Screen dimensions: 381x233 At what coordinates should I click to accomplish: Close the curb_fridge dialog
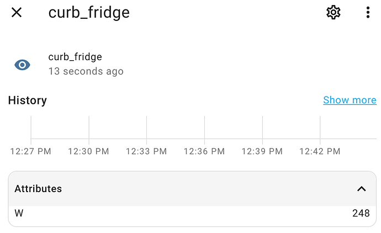[17, 12]
